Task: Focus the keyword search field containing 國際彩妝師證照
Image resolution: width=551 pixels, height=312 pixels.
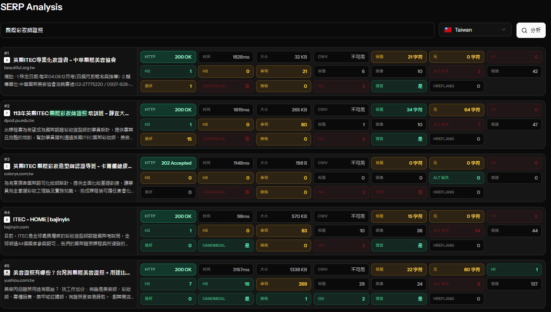Action: tap(217, 30)
